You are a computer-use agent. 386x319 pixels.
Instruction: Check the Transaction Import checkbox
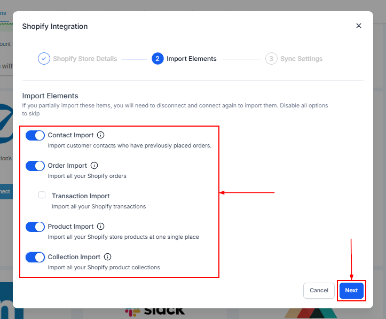pos(42,195)
